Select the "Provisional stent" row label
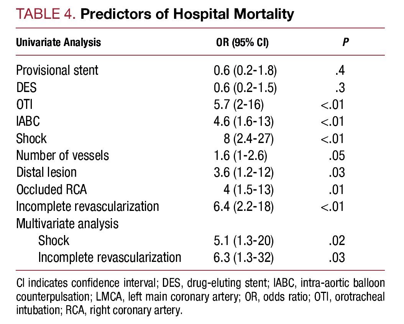The width and height of the screenshot is (404, 324). pyautogui.click(x=57, y=70)
